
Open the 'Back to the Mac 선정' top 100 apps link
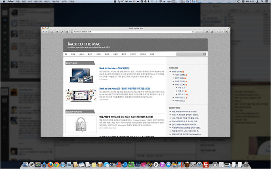coord(125,89)
